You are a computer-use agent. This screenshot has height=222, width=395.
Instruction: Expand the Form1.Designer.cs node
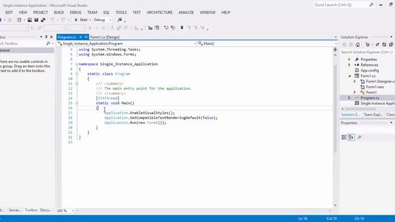(x=355, y=81)
